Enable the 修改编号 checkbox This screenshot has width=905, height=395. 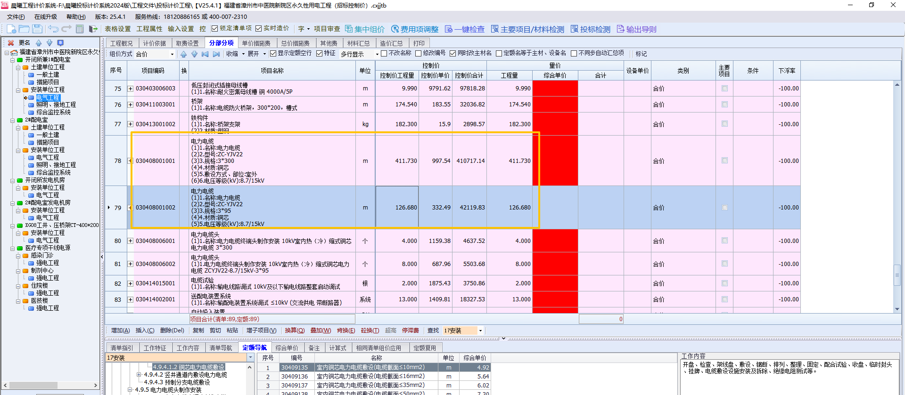[x=418, y=54]
